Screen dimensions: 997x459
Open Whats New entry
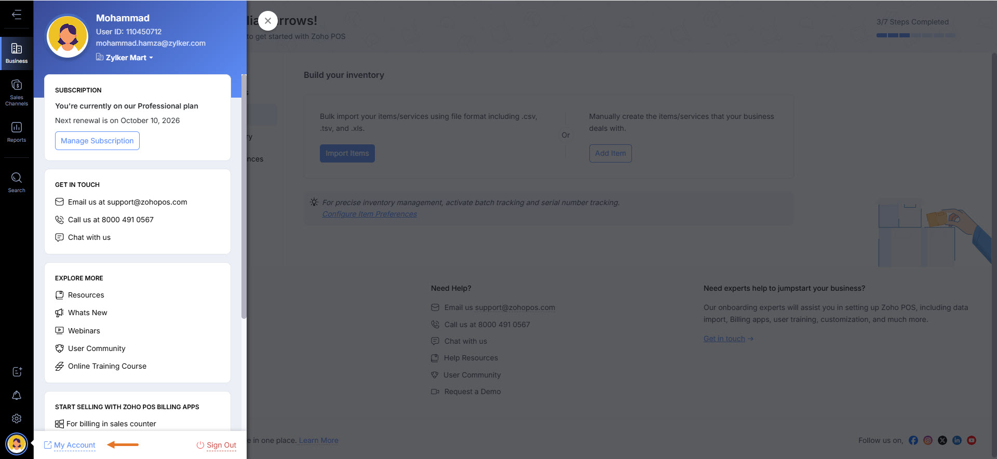tap(87, 313)
